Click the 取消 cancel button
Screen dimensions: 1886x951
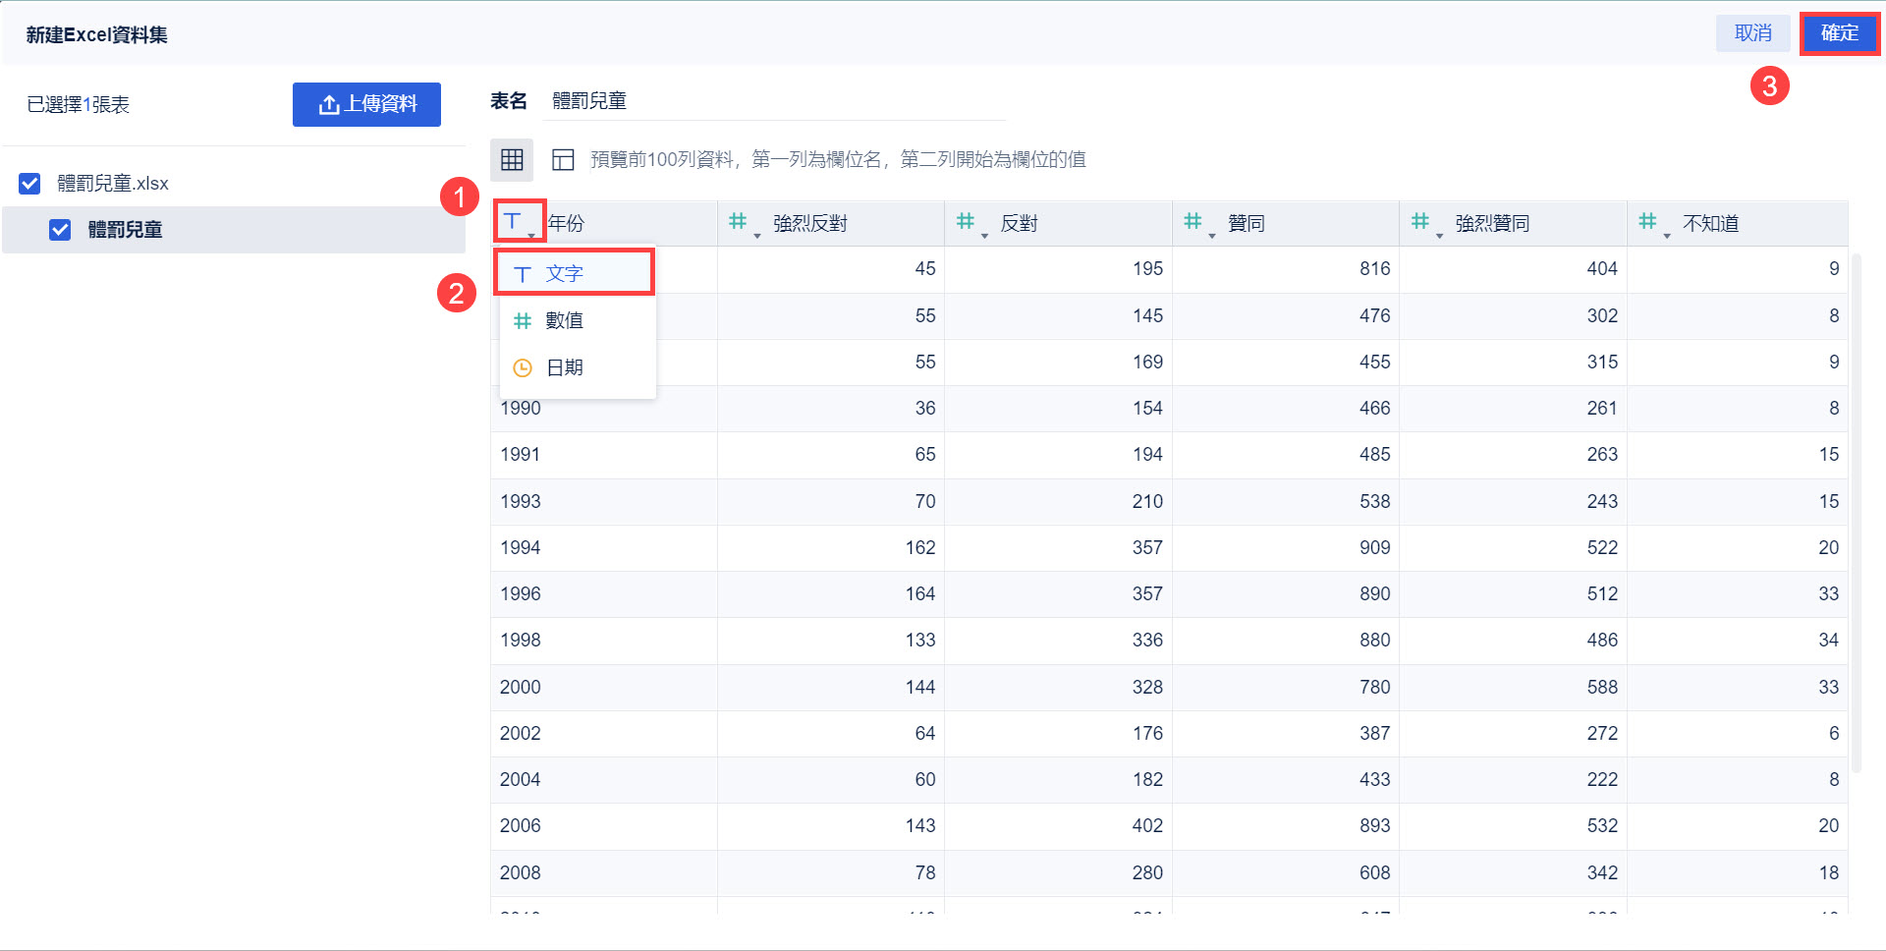click(1752, 33)
